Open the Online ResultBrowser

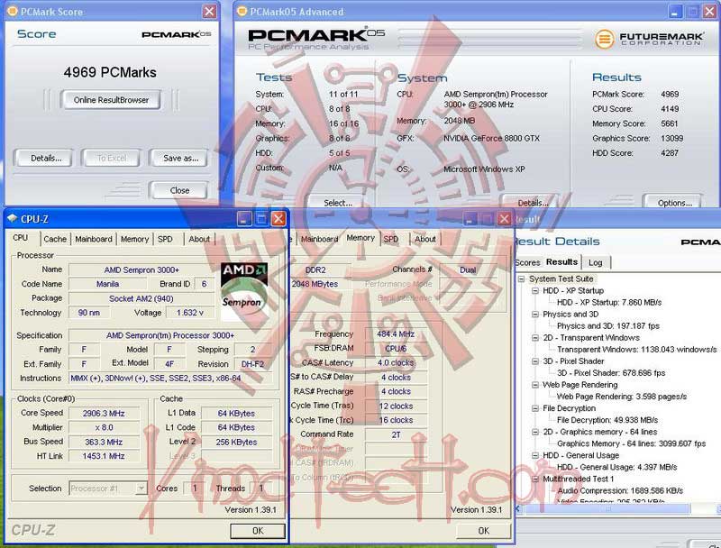point(111,100)
